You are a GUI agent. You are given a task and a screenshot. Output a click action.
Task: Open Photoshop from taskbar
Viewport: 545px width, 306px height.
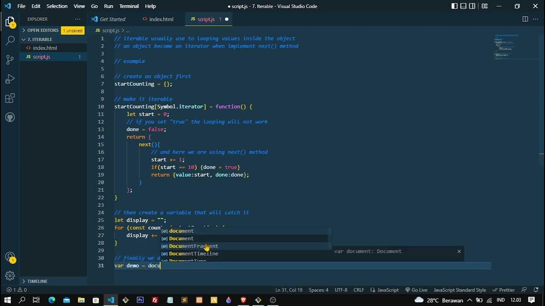click(x=140, y=300)
